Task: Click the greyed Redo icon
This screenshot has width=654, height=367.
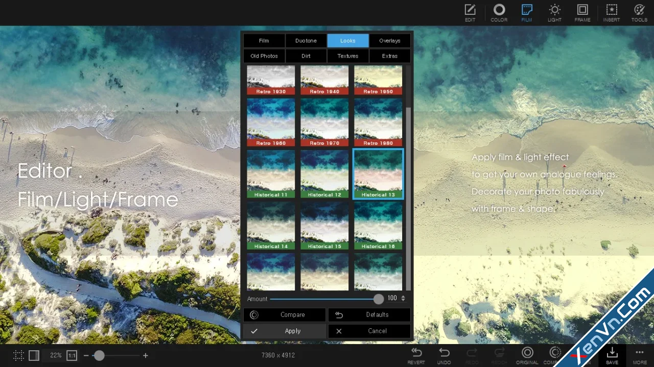Action: coord(472,355)
